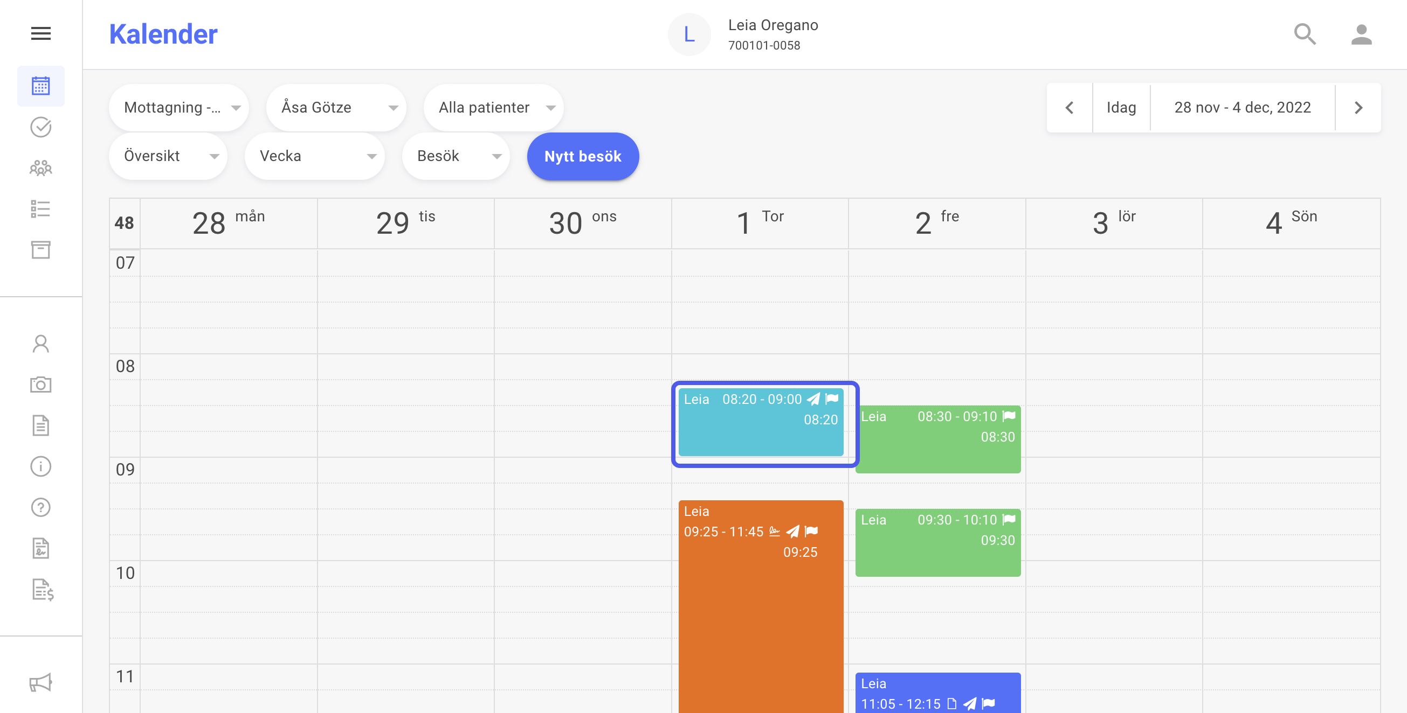
Task: Open the signed document icon in sidebar
Action: [40, 548]
